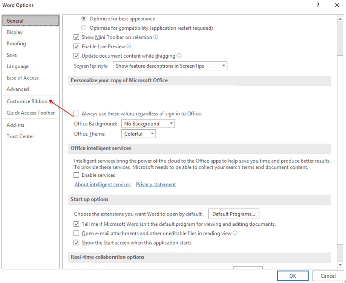Disable Update document content while dragging
Viewport: 346px width, 283px height.
tap(77, 55)
